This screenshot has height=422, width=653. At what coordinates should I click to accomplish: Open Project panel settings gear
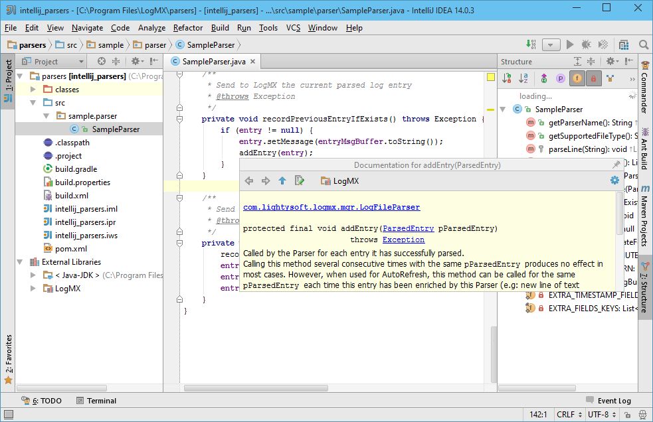[x=137, y=61]
